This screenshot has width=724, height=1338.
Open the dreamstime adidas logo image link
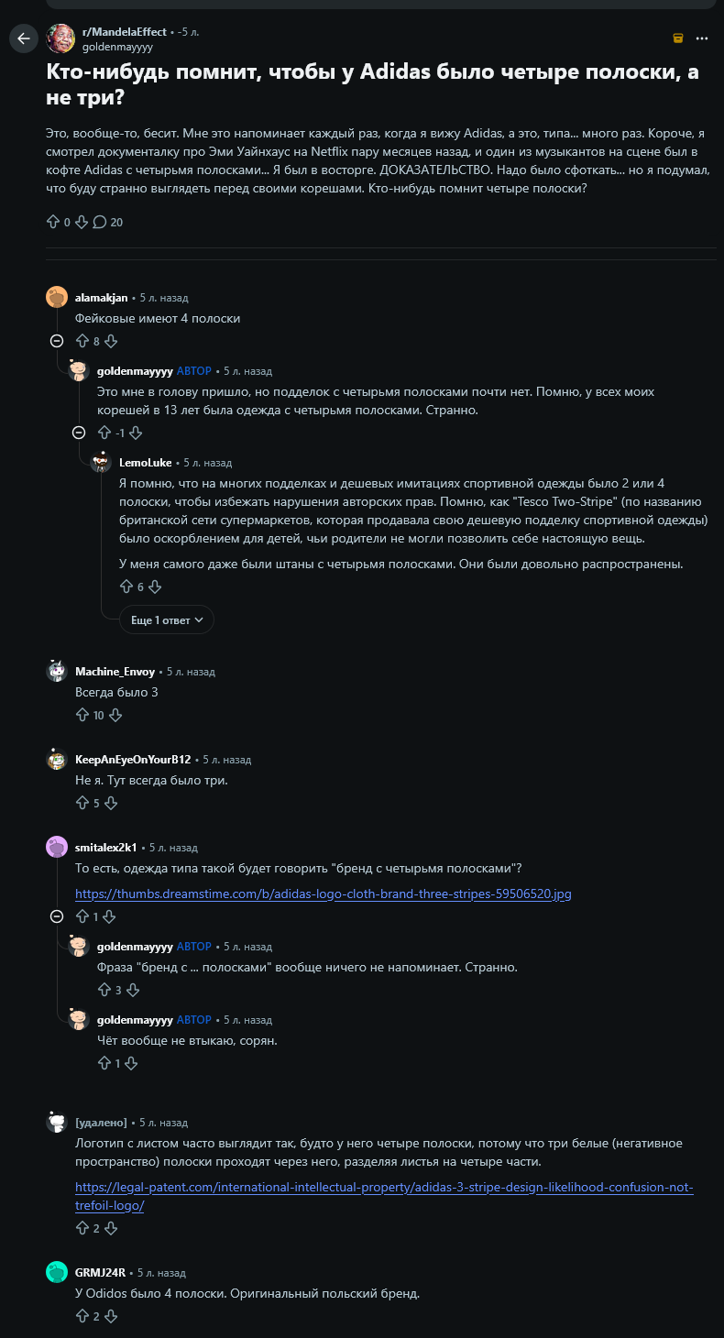point(324,894)
